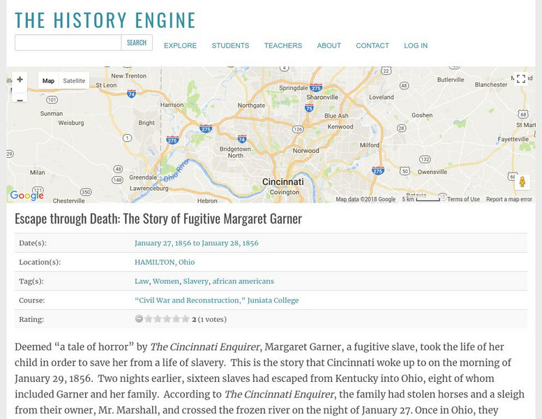Open the Teachers menu item
The width and height of the screenshot is (542, 419).
point(283,46)
